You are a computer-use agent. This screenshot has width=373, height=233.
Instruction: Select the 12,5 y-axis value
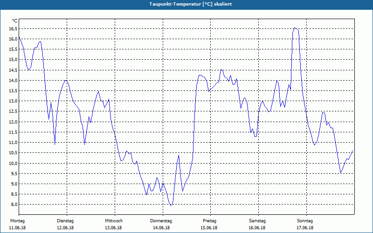tap(14, 111)
